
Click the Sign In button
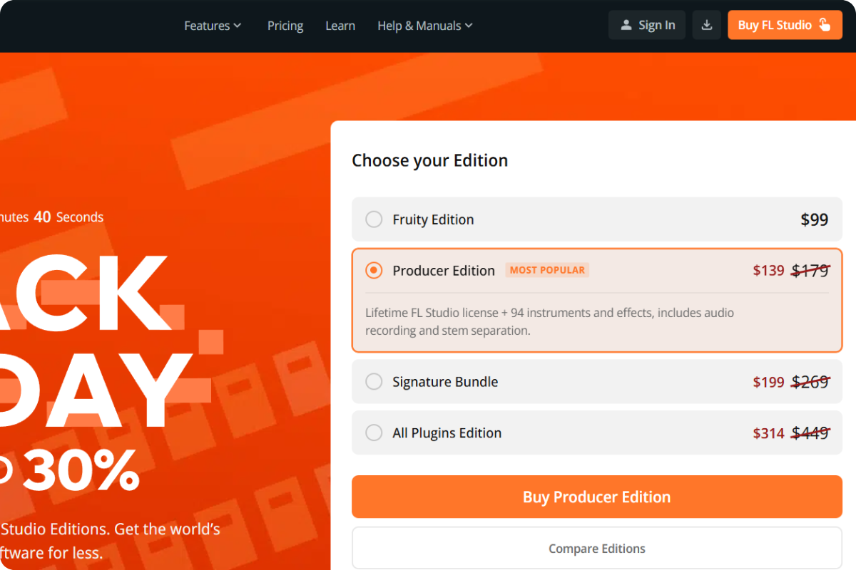[647, 25]
